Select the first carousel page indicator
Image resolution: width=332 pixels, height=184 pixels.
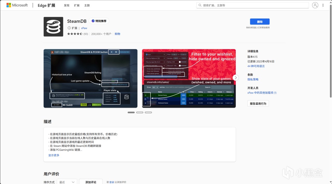click(x=131, y=112)
